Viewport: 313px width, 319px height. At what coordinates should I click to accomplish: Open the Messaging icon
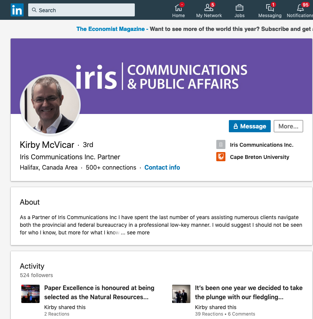(270, 8)
